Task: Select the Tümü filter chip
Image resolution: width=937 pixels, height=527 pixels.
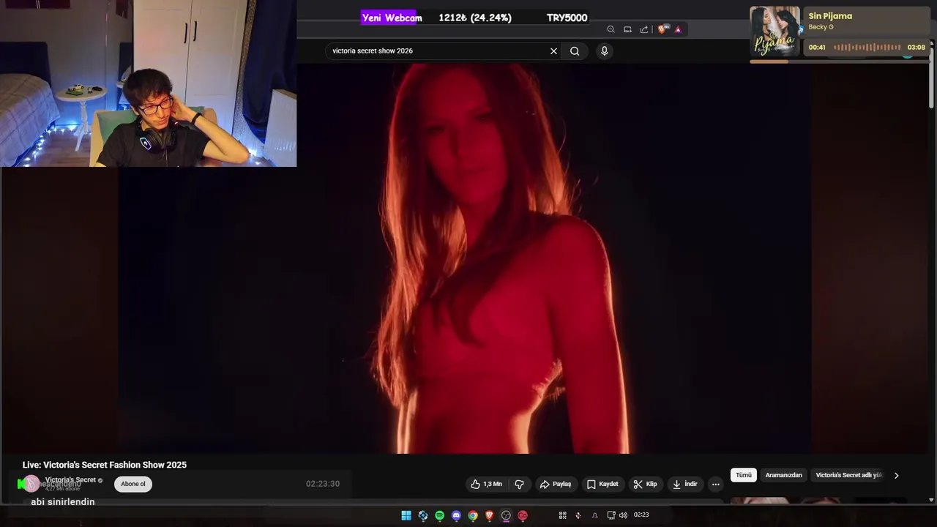Action: pos(744,475)
